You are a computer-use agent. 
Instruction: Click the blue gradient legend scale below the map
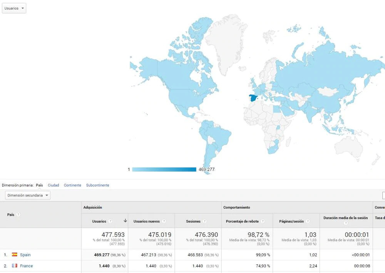164,169
